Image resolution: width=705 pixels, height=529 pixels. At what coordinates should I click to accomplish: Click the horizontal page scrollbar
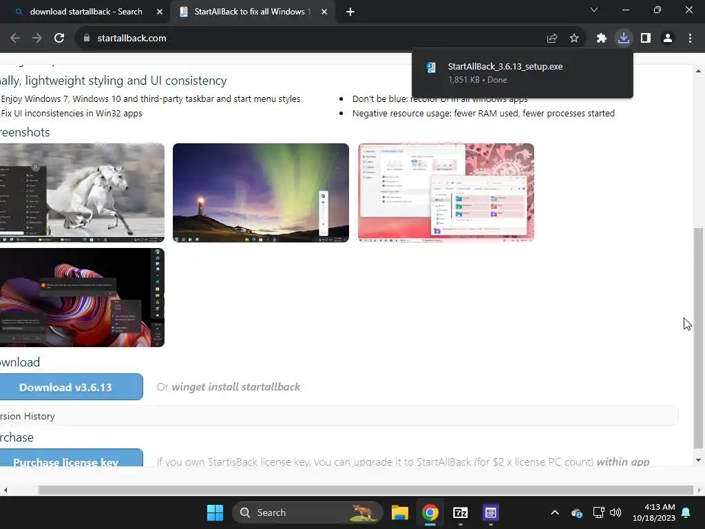[x=365, y=490]
